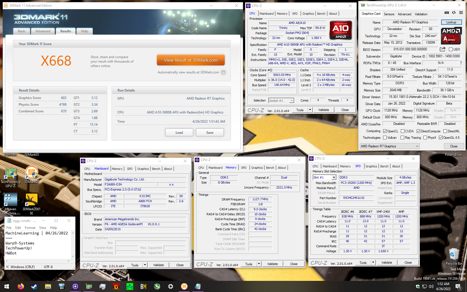Click the Lookup button in GPU-Z
This screenshot has width=467, height=292.
451,22
